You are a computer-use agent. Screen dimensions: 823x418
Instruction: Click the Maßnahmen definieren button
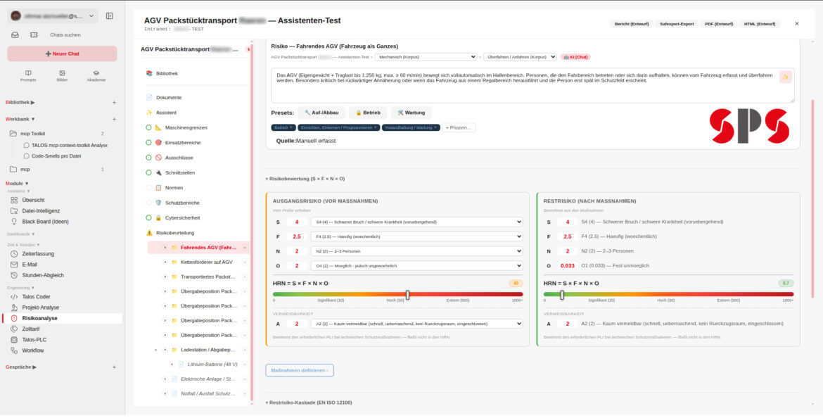300,370
